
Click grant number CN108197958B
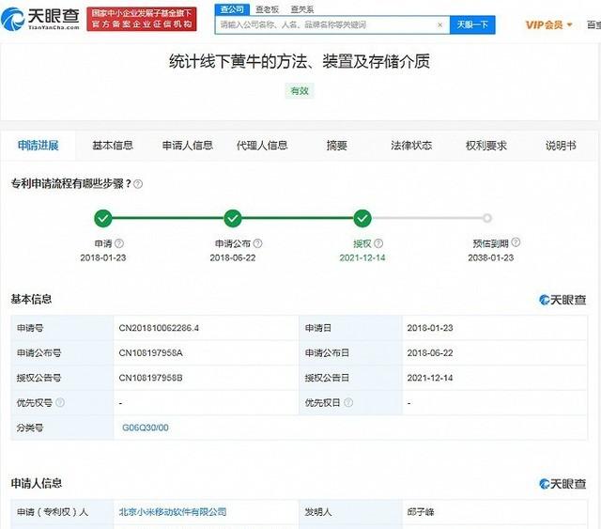[150, 378]
